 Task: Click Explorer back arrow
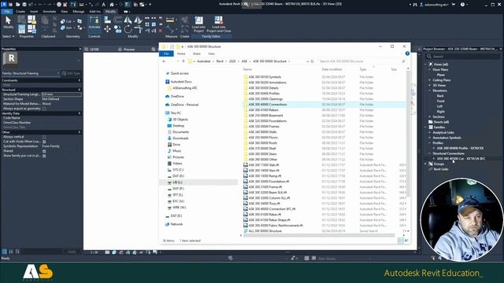pos(165,61)
